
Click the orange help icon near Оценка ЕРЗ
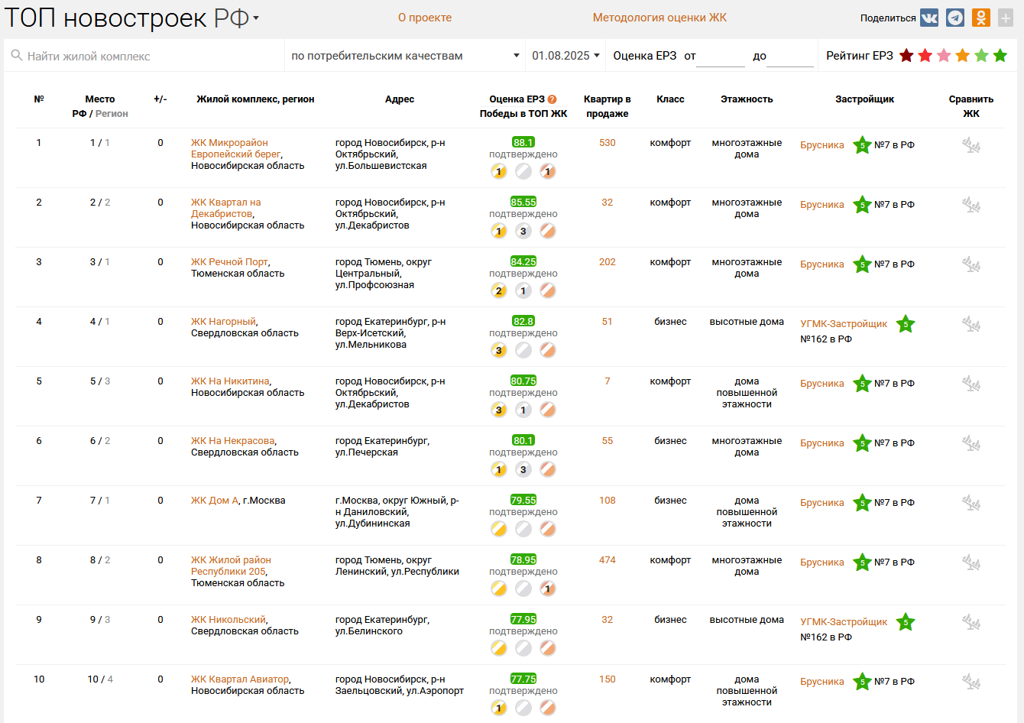point(553,99)
